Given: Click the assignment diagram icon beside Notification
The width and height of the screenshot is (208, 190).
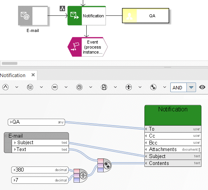Looking at the screenshot, I should pyautogui.click(x=62, y=8).
